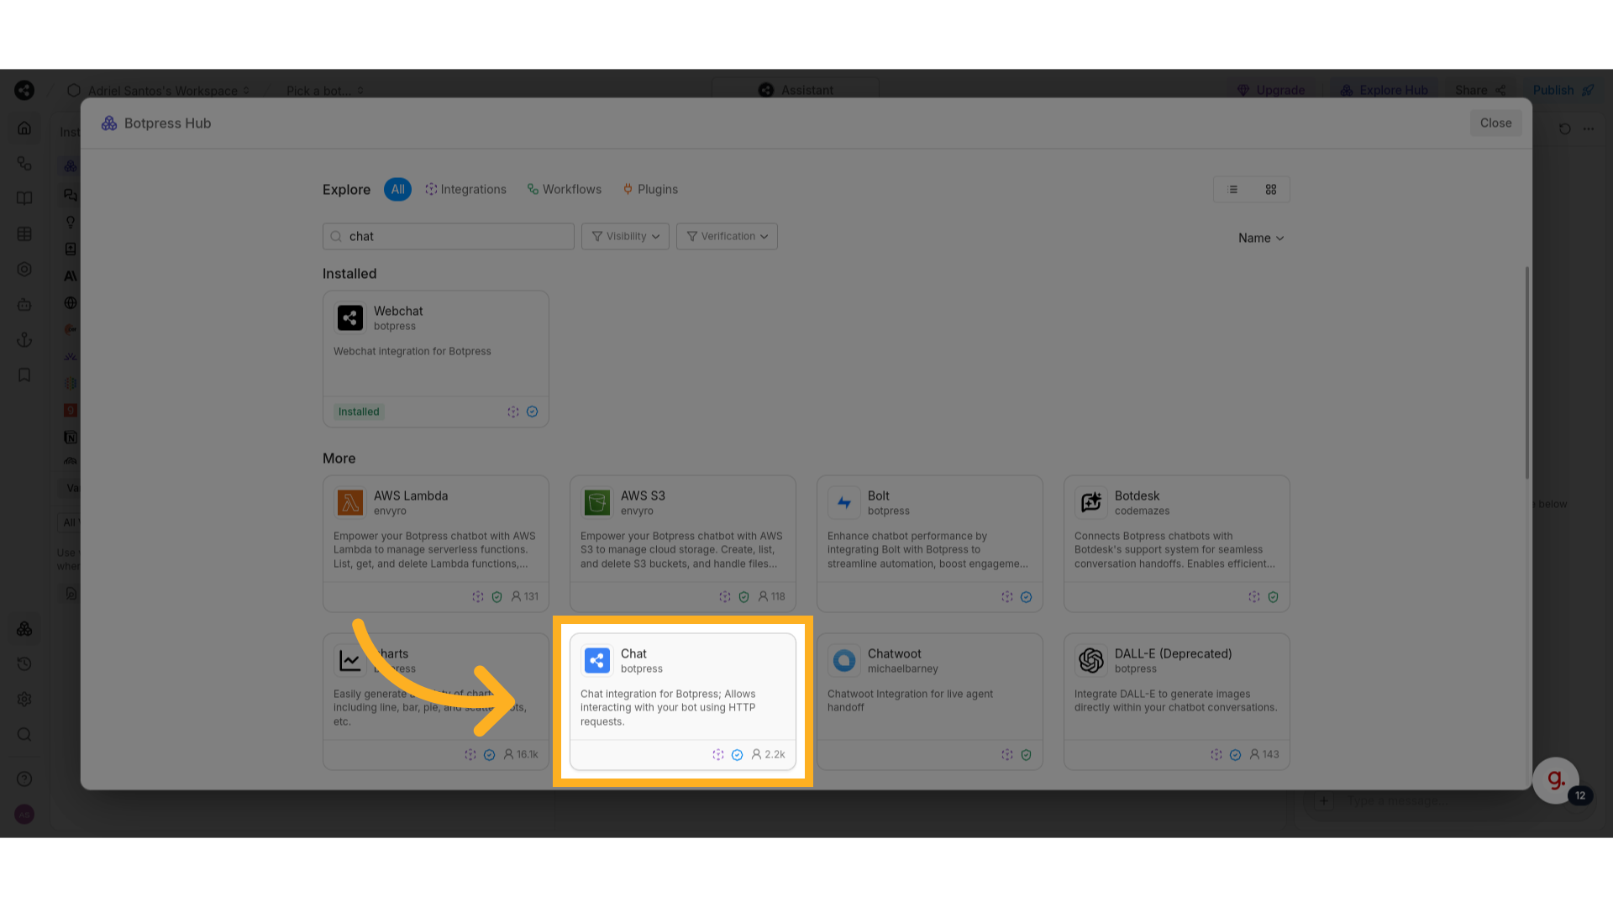
Task: Click the 16.1k users count on Charts card
Action: point(521,754)
